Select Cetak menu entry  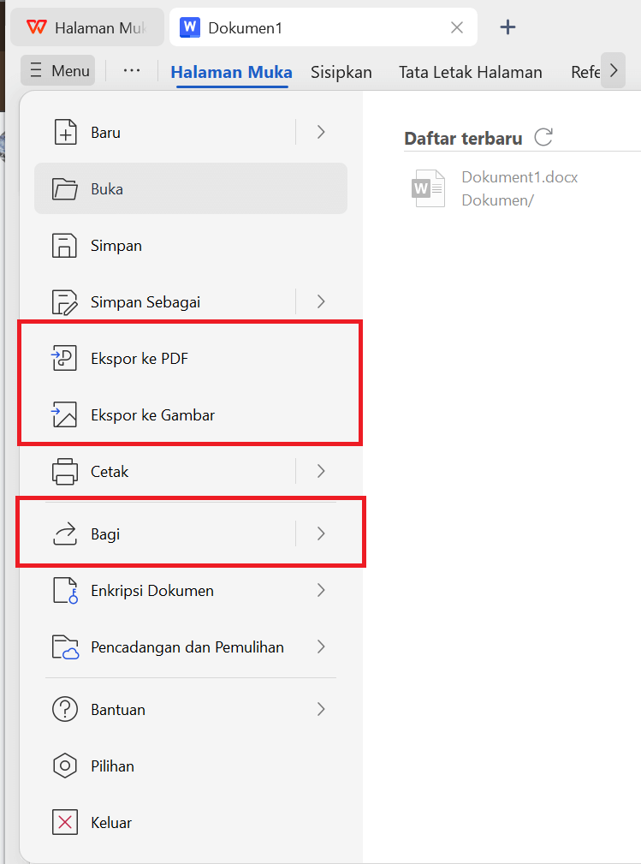(x=191, y=472)
